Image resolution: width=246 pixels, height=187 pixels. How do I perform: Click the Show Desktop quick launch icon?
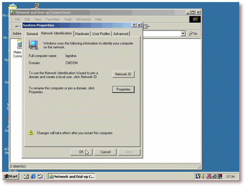pyautogui.click(x=26, y=176)
